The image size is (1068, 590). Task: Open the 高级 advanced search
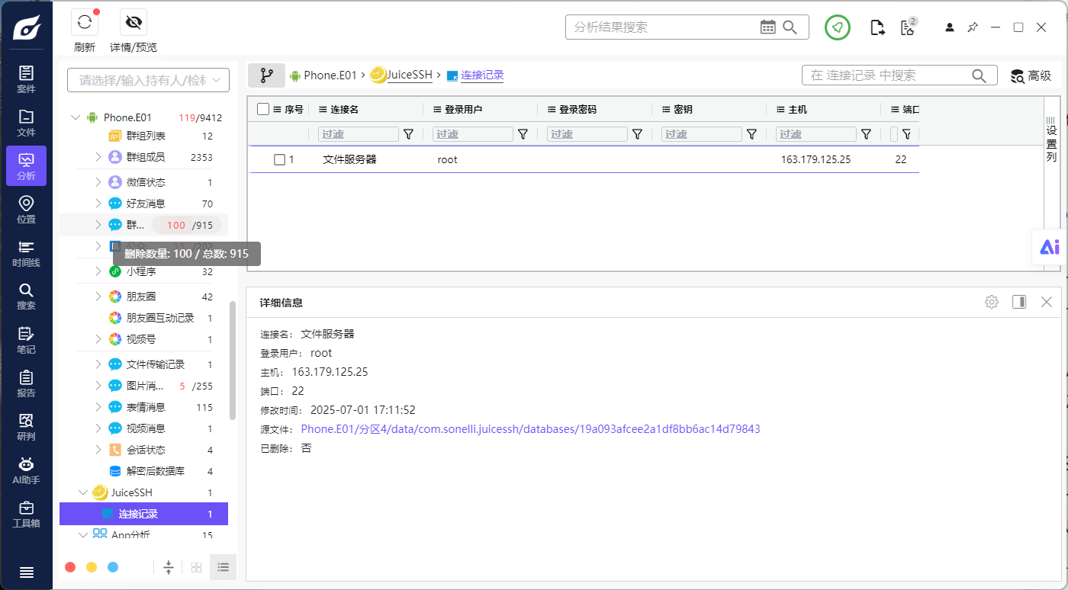click(x=1031, y=75)
